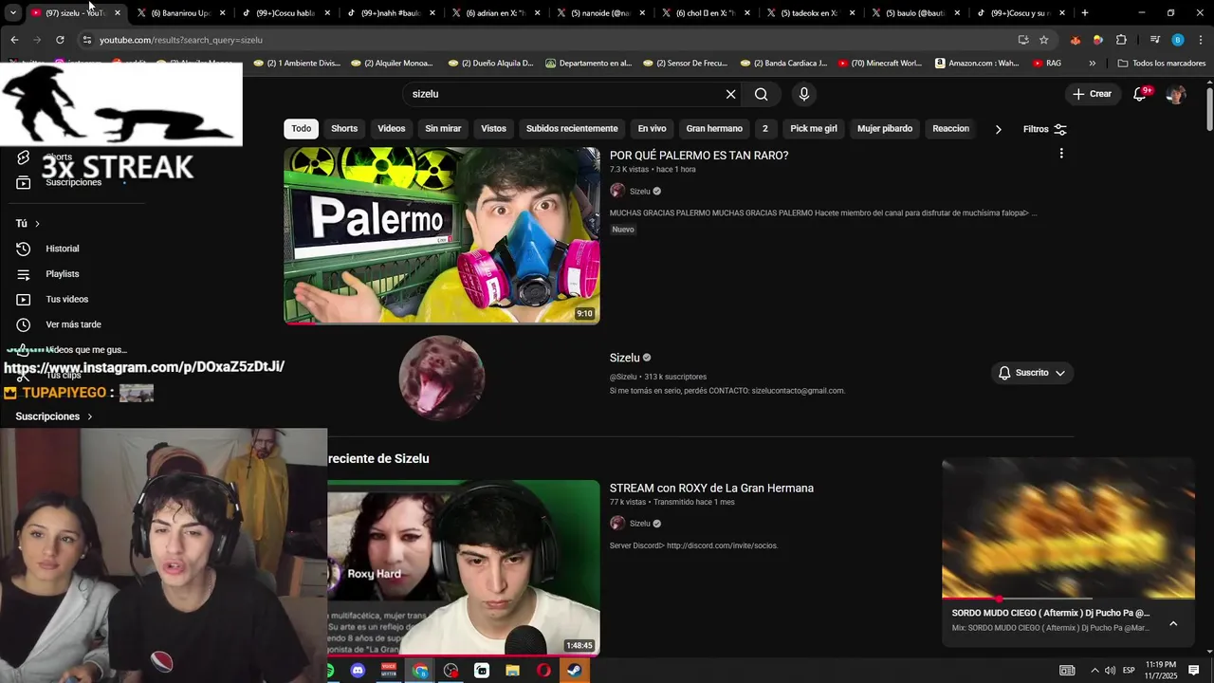Screen dimensions: 1214x683
Task: Open the Playlists sidebar item
Action: (x=63, y=274)
